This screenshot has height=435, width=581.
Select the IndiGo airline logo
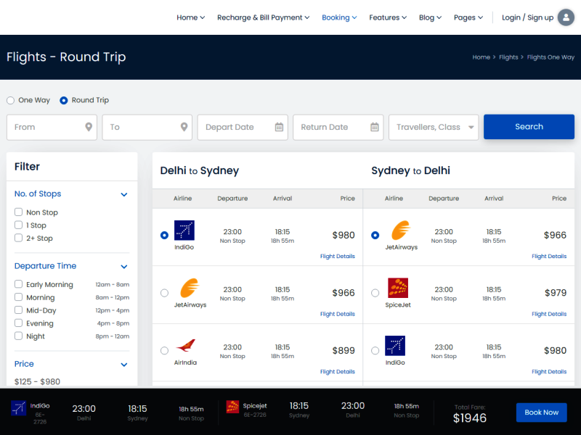click(x=184, y=230)
